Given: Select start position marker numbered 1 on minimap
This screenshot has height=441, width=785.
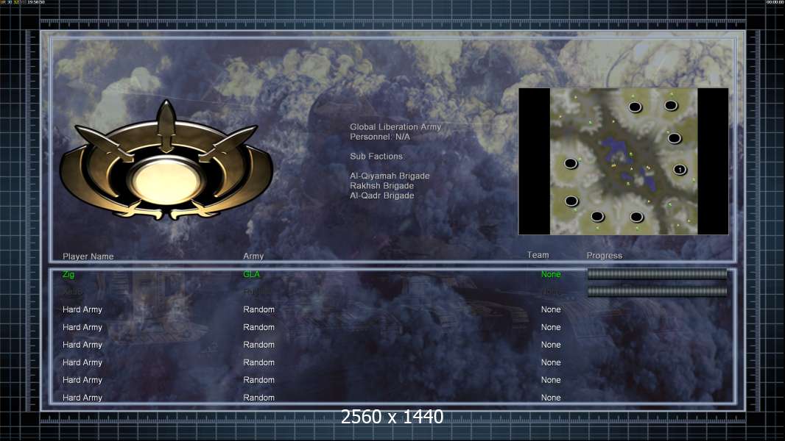Looking at the screenshot, I should point(680,170).
